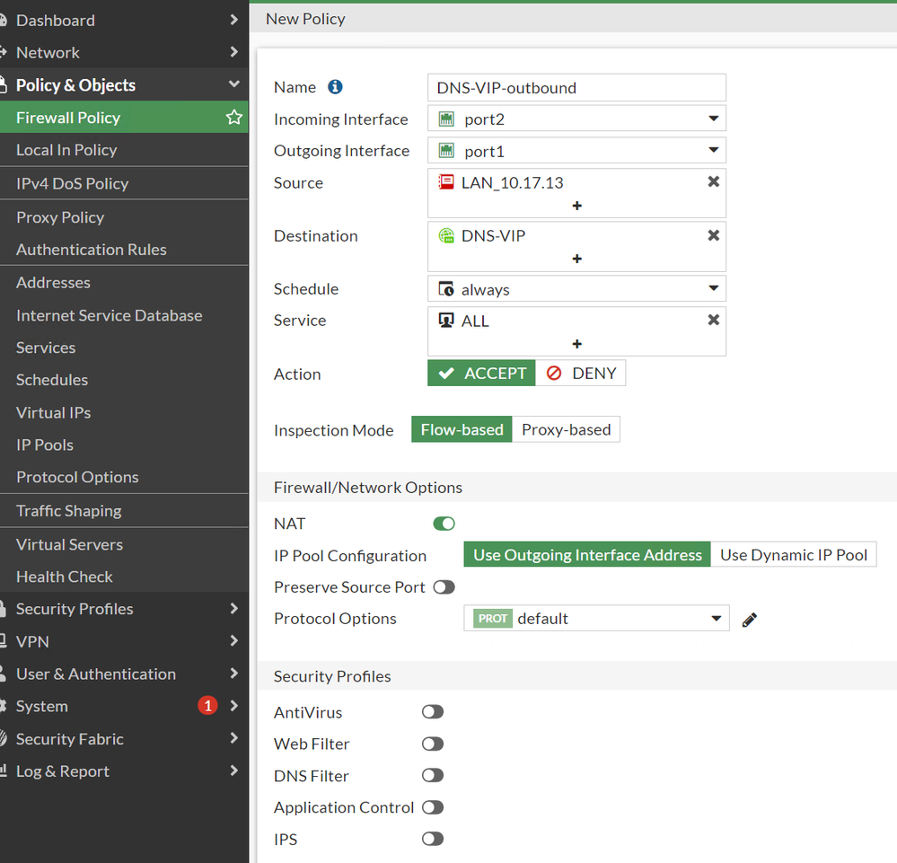Remove the ALL service entry
Image resolution: width=897 pixels, height=863 pixels.
[713, 320]
